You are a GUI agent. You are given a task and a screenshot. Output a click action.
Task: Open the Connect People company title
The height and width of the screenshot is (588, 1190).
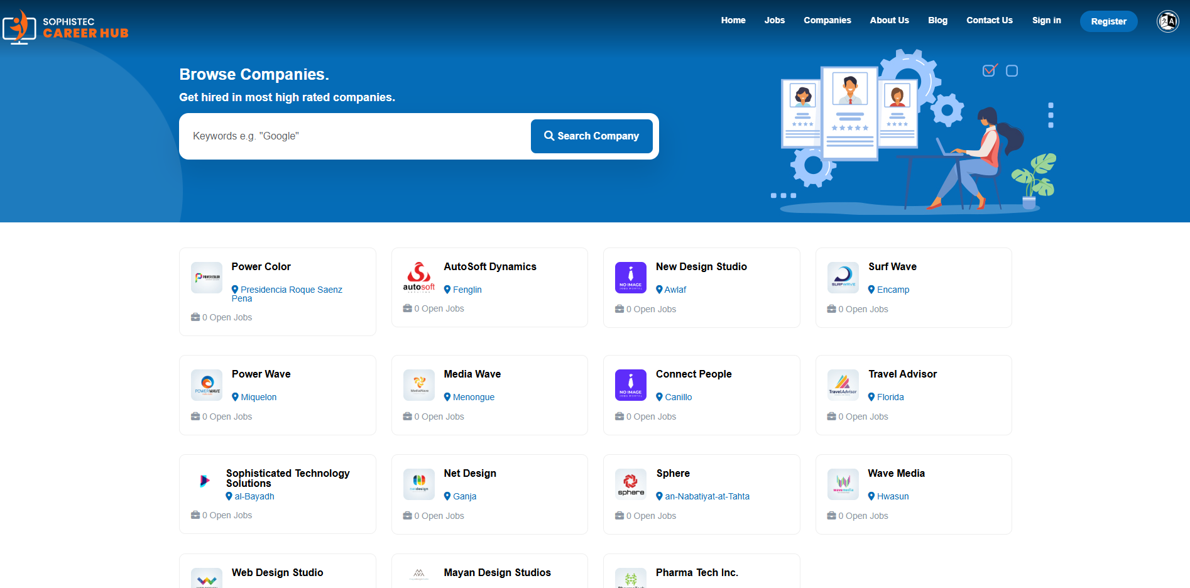click(x=694, y=374)
